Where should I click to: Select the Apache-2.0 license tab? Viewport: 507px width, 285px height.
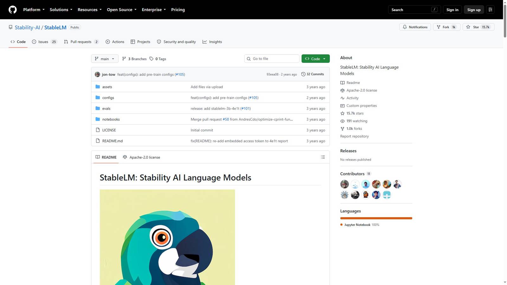pos(141,157)
